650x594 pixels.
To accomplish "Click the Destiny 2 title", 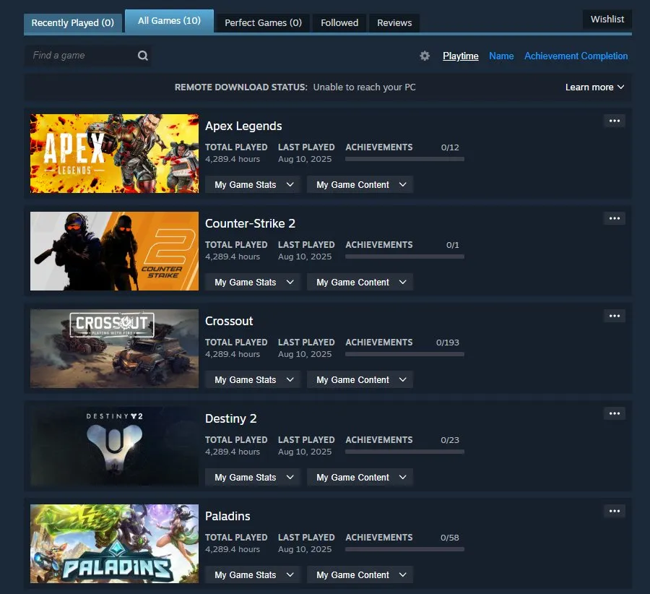I will 231,418.
